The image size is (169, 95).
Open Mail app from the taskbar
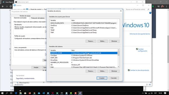pos(39,93)
